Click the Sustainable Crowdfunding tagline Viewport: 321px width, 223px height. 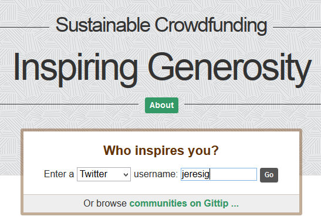click(161, 25)
